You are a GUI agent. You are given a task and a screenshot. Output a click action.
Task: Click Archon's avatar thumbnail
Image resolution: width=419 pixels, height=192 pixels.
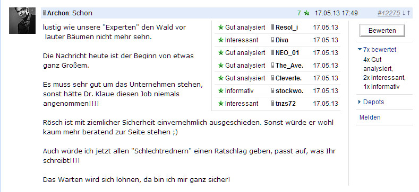click(22, 21)
